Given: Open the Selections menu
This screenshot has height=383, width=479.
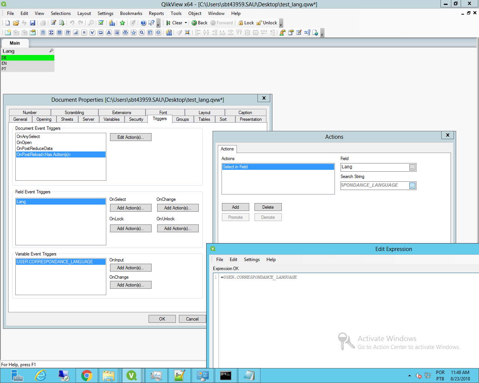Looking at the screenshot, I should [61, 13].
